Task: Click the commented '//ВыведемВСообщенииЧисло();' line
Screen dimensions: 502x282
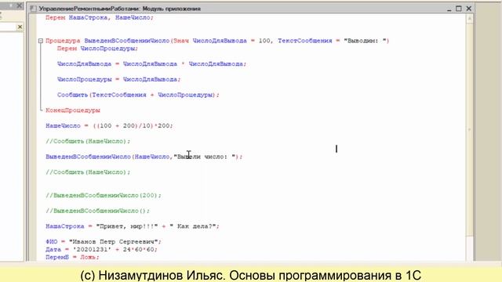Action: point(97,211)
